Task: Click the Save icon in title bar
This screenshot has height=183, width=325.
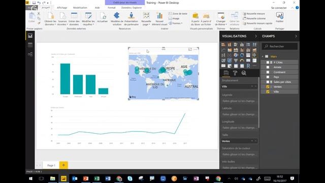Action: [x=34, y=3]
